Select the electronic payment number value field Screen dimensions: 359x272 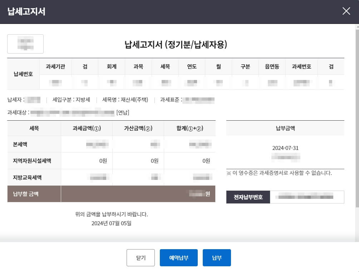coord(308,197)
